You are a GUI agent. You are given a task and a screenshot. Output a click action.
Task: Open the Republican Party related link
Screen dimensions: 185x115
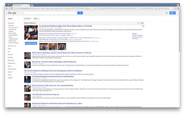tap(138, 37)
